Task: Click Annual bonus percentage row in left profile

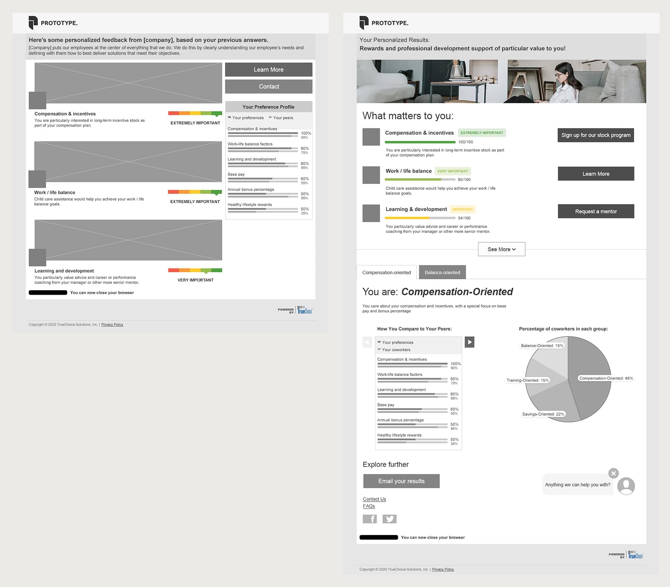Action: pos(268,193)
